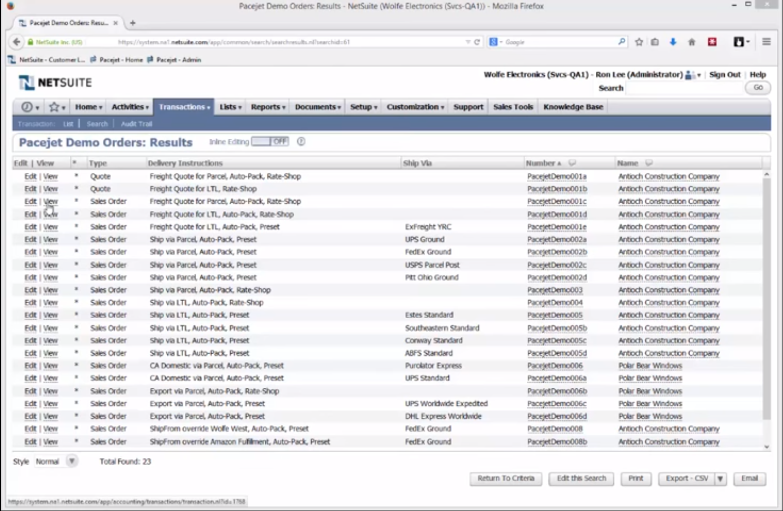Click the site identity lock icon

tap(30, 42)
